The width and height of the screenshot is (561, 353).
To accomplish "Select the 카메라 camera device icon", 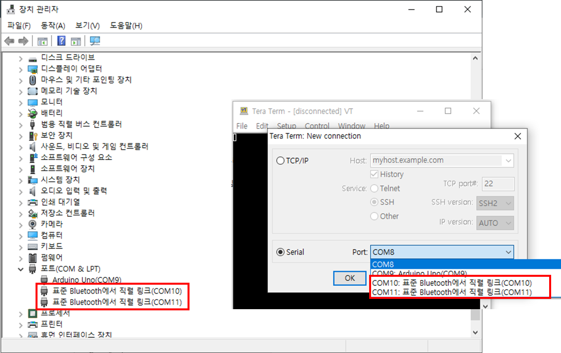I will click(33, 224).
